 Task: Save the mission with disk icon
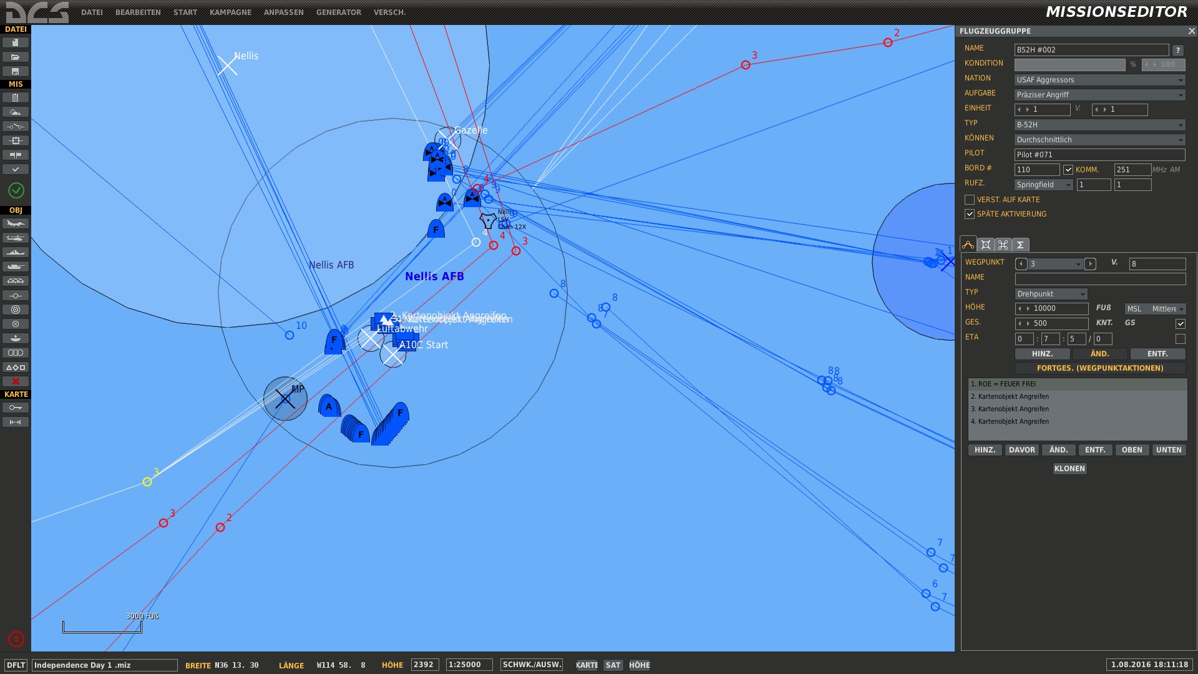pyautogui.click(x=16, y=71)
